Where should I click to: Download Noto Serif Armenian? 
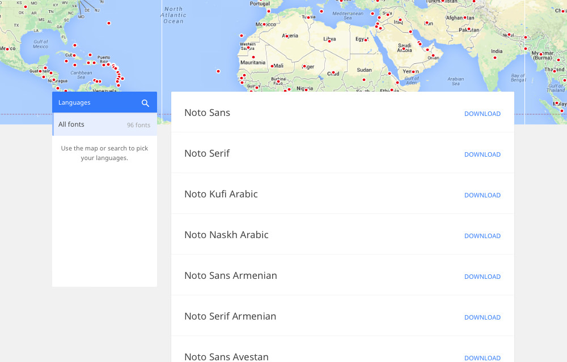point(483,317)
